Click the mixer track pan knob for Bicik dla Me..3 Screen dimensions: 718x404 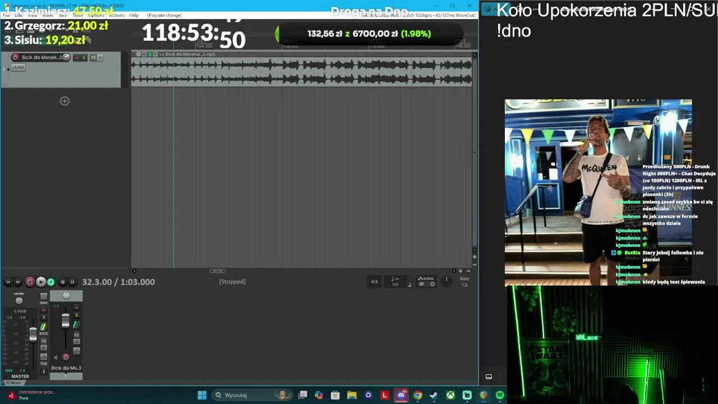66,296
